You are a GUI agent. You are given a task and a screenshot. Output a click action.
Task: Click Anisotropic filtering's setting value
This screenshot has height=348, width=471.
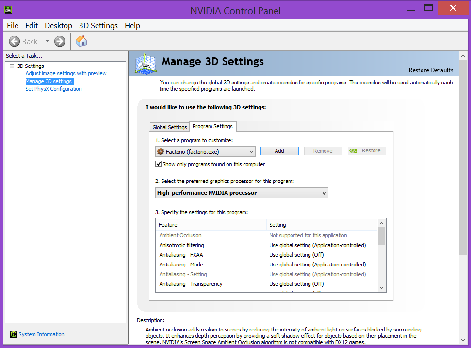pos(318,245)
